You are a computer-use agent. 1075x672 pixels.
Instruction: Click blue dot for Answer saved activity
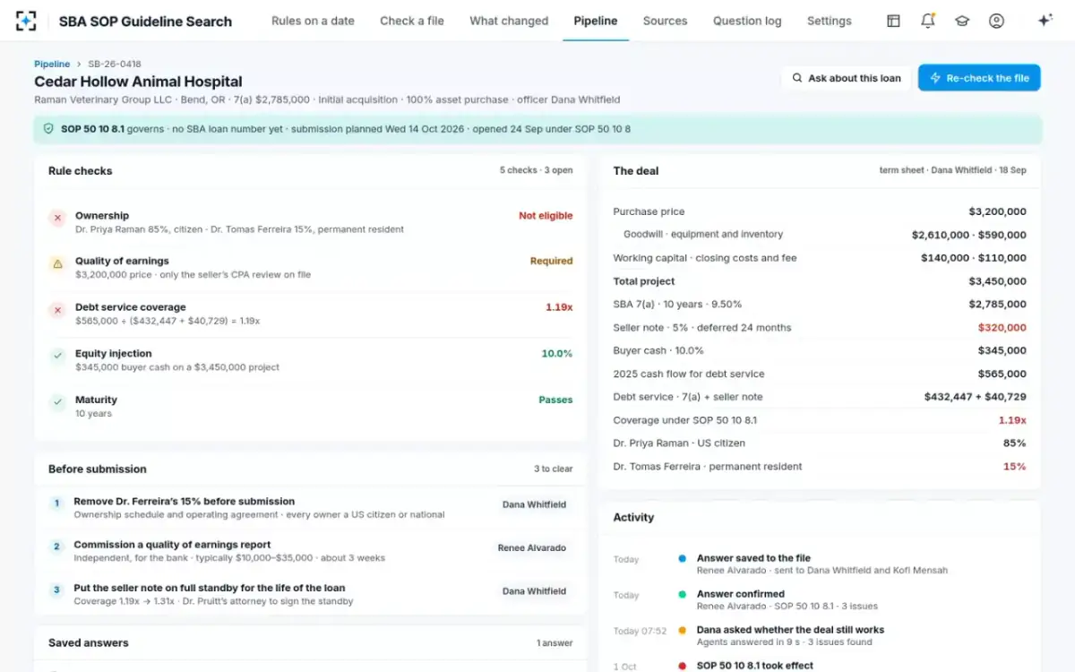point(683,558)
